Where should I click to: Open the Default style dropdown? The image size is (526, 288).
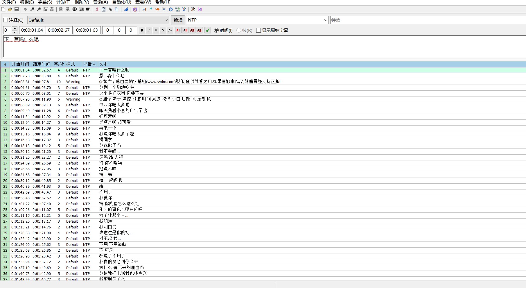(x=98, y=20)
